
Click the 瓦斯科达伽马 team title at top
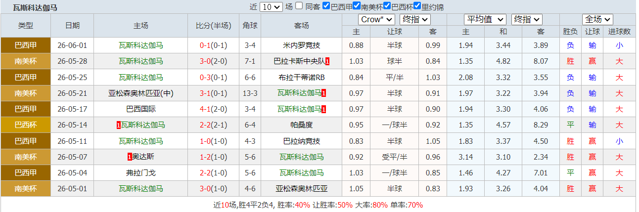[x=35, y=7]
